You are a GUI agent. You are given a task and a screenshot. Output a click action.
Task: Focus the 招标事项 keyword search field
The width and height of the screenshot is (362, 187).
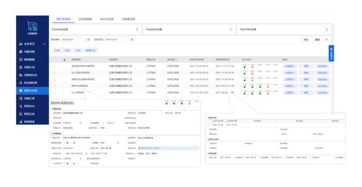click(73, 40)
